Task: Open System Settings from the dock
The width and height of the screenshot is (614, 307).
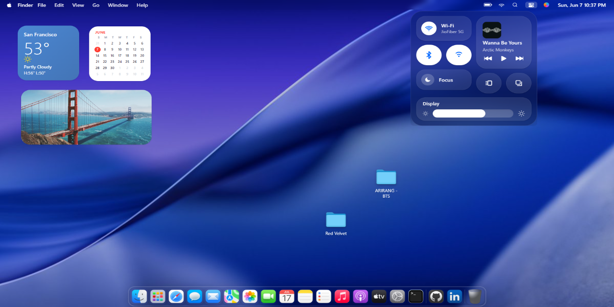Action: point(397,296)
